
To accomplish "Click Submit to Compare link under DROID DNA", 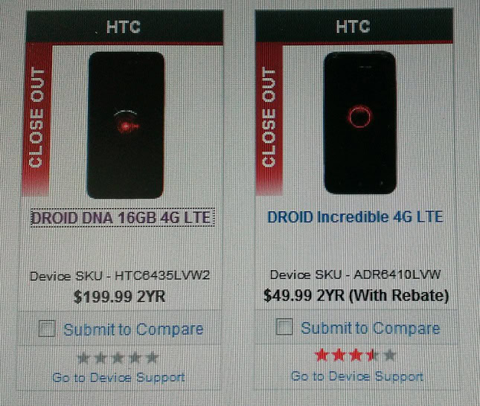I will click(x=133, y=329).
